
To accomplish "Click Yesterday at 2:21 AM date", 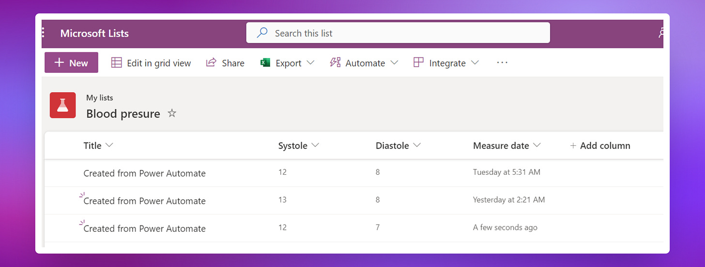I will [509, 200].
